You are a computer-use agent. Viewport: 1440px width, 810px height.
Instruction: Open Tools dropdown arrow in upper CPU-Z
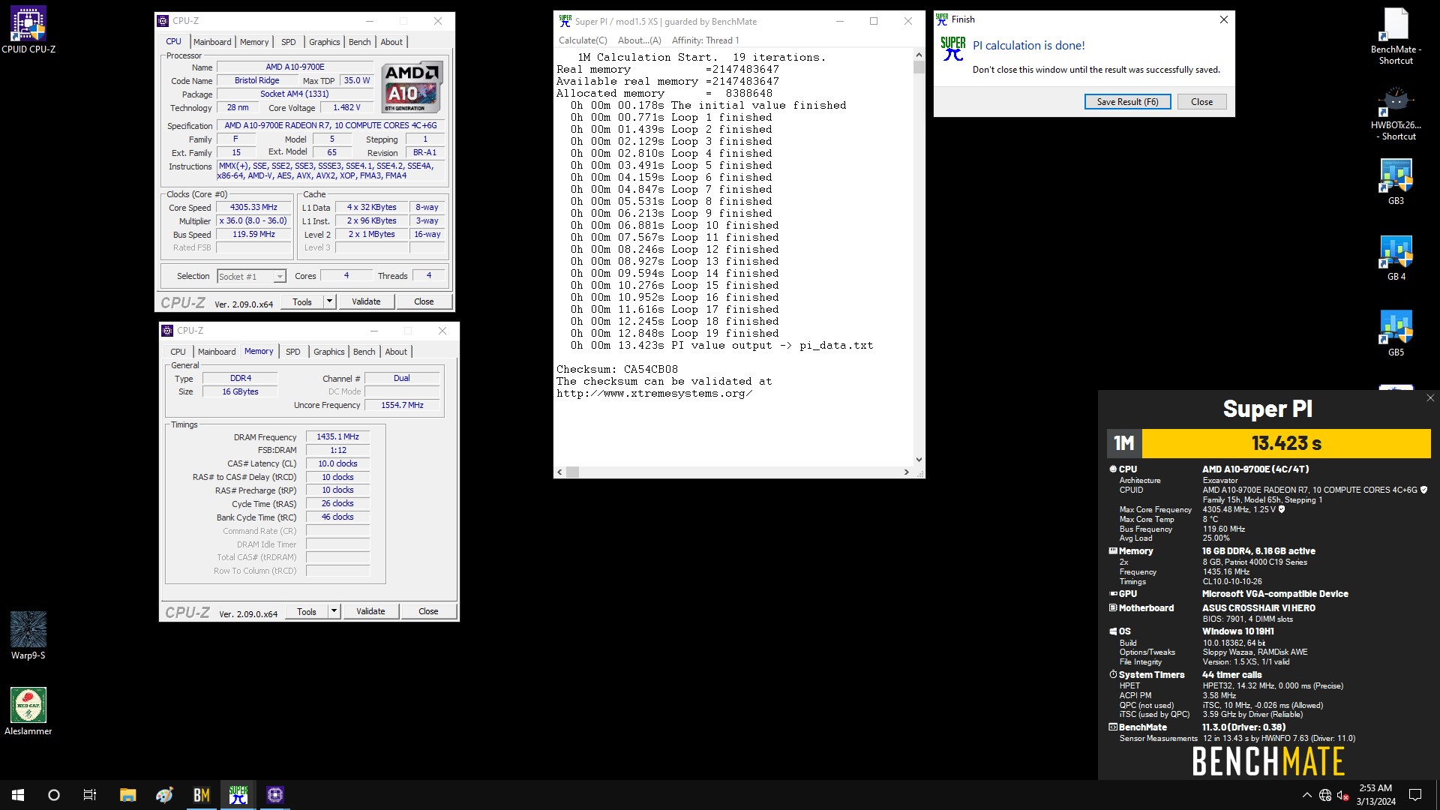tap(329, 301)
